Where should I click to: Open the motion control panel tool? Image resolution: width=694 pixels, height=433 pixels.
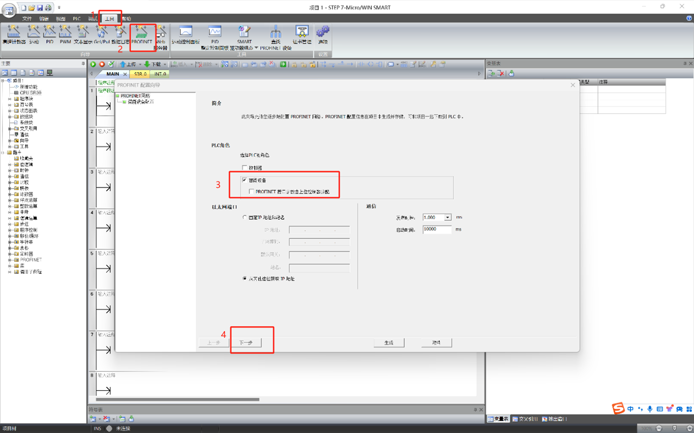(x=186, y=35)
